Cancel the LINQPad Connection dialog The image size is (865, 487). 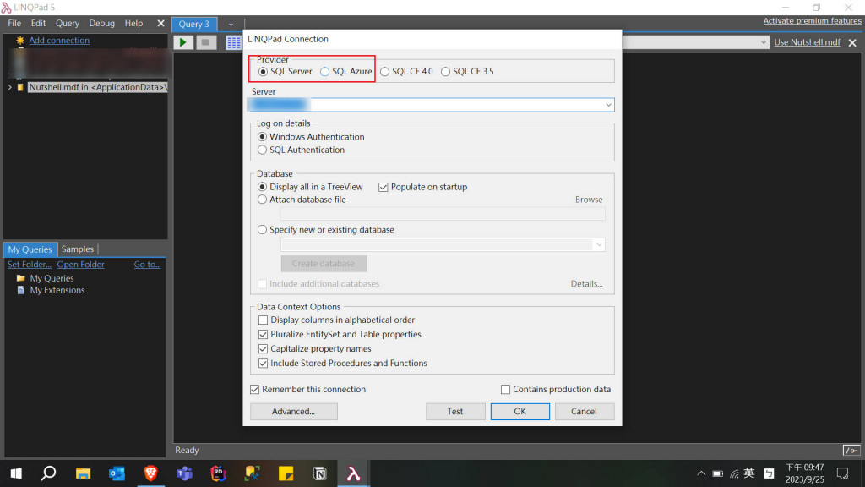pyautogui.click(x=585, y=412)
